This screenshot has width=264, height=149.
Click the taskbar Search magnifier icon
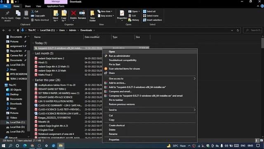[10, 146]
